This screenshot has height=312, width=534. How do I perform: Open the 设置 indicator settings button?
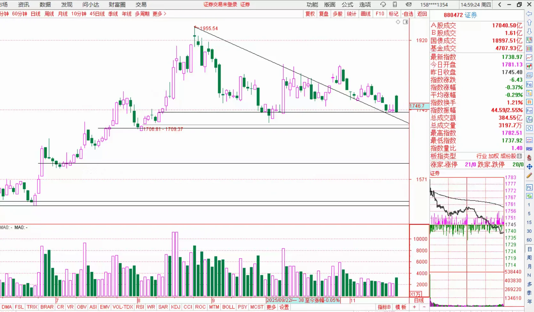point(284,307)
